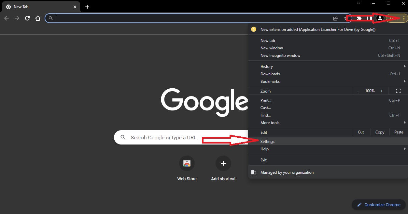Click Paste in Edit row
The width and height of the screenshot is (408, 214).
[x=399, y=132]
